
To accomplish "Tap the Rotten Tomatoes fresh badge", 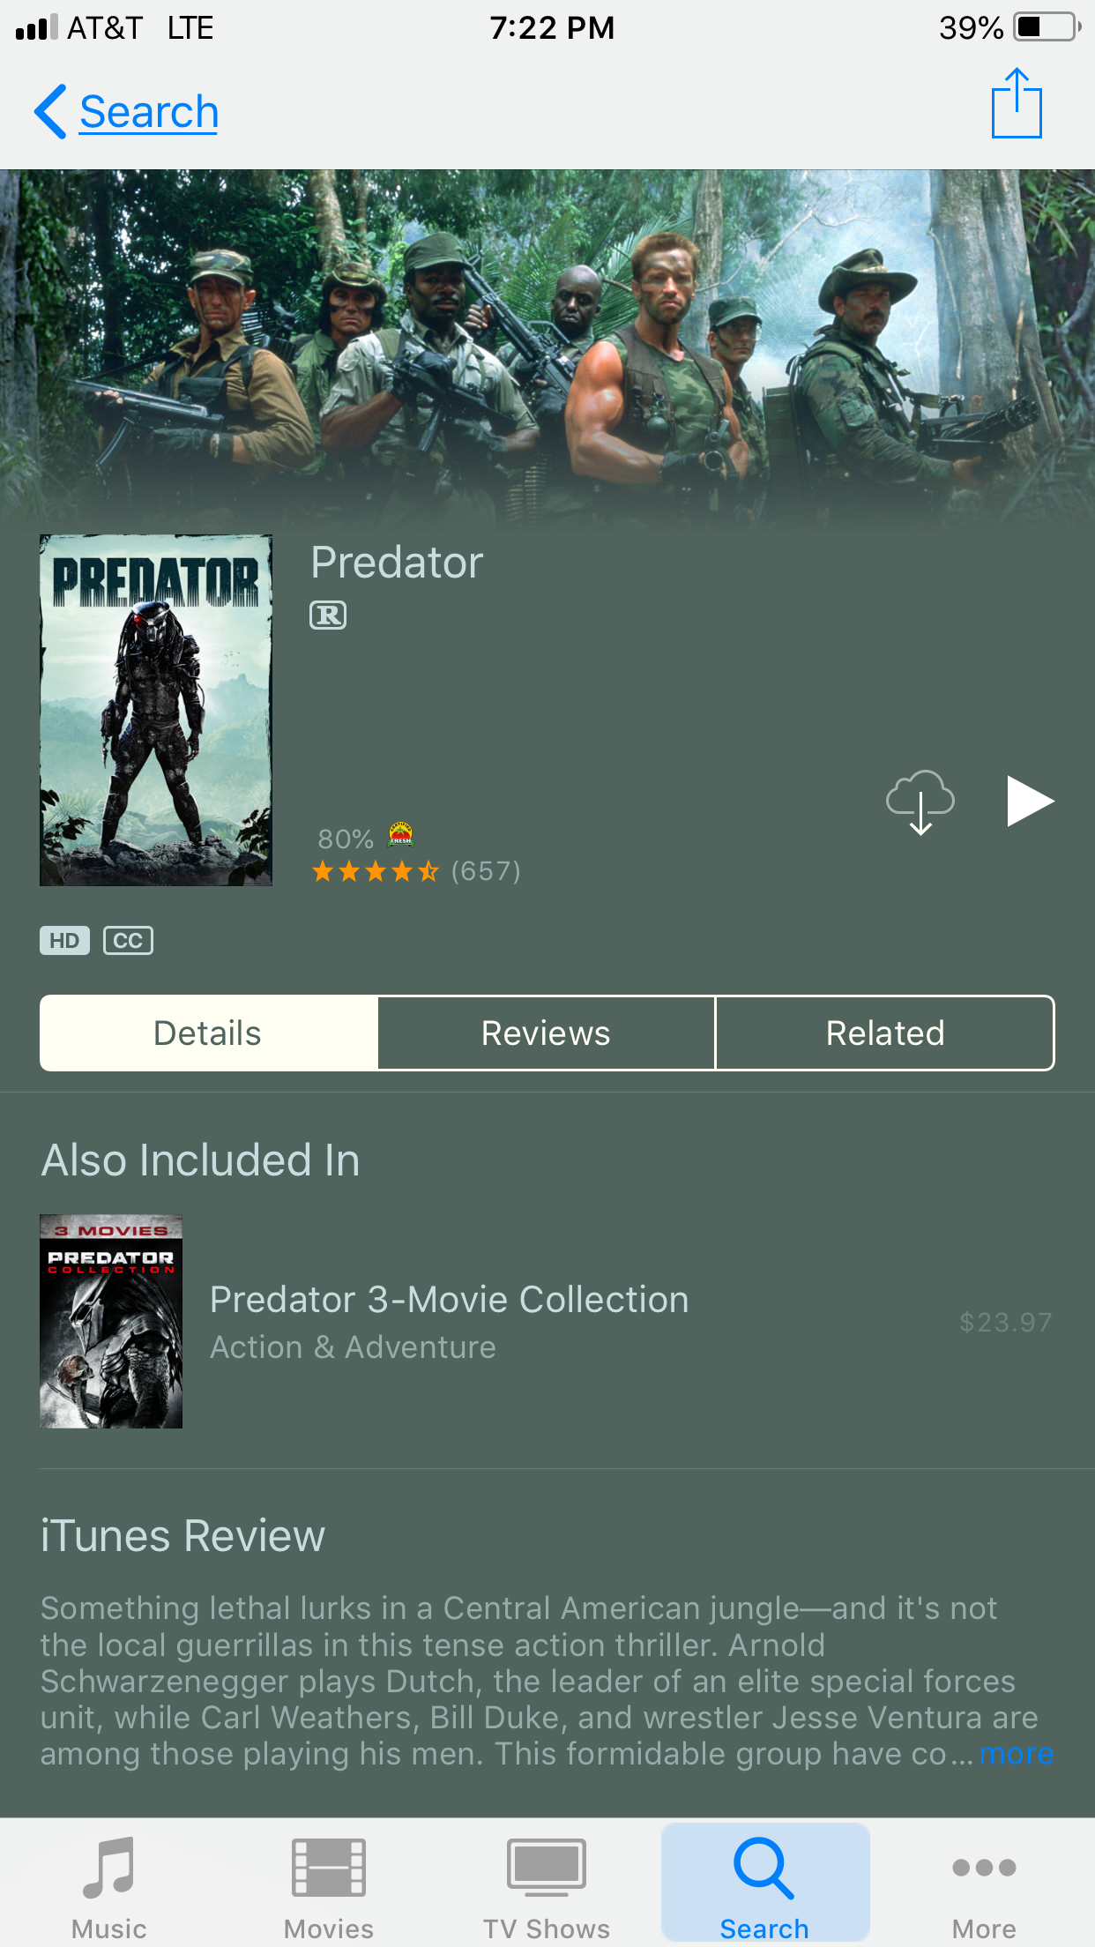I will point(401,834).
